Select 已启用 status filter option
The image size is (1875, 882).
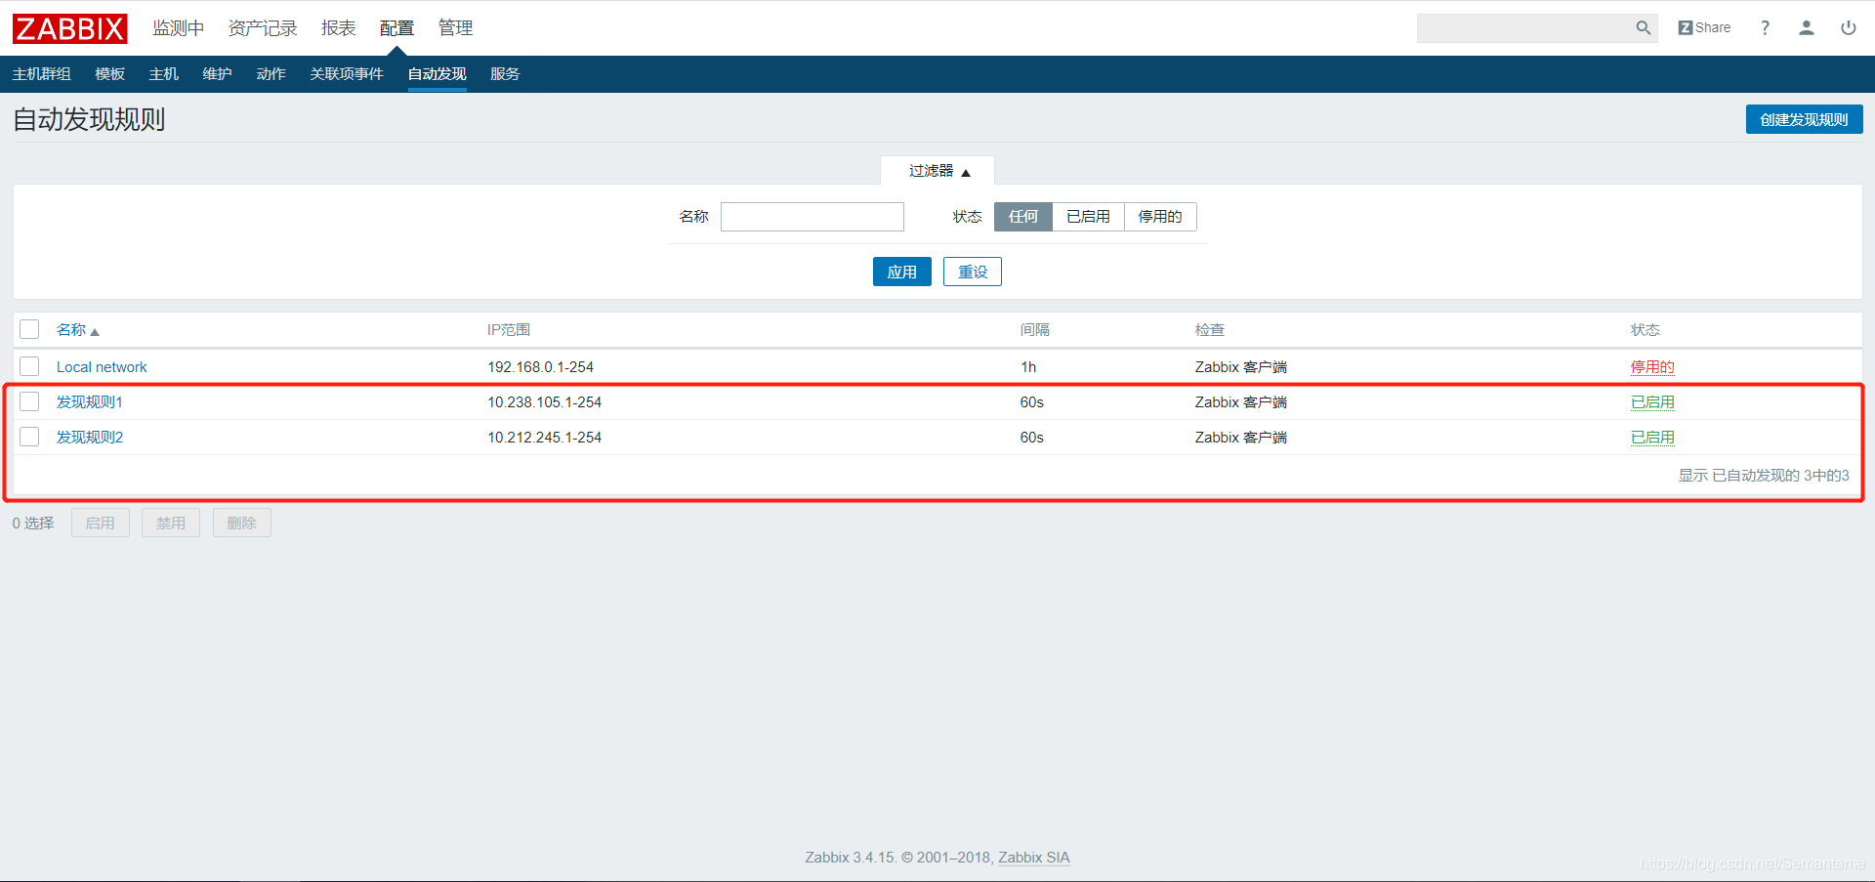(1088, 217)
